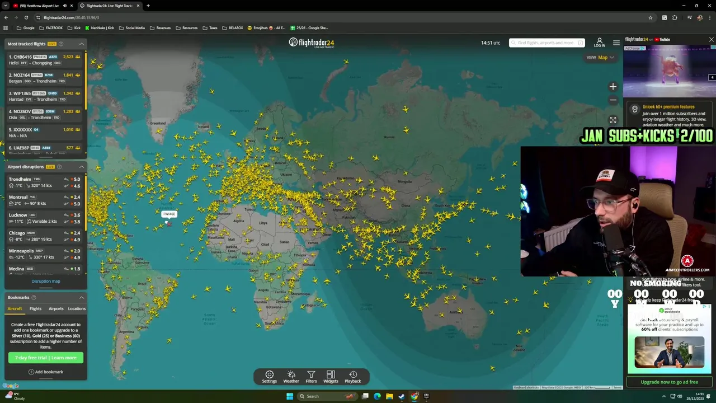Reload the browser page
Viewport: 716px width, 403px height.
click(26, 17)
